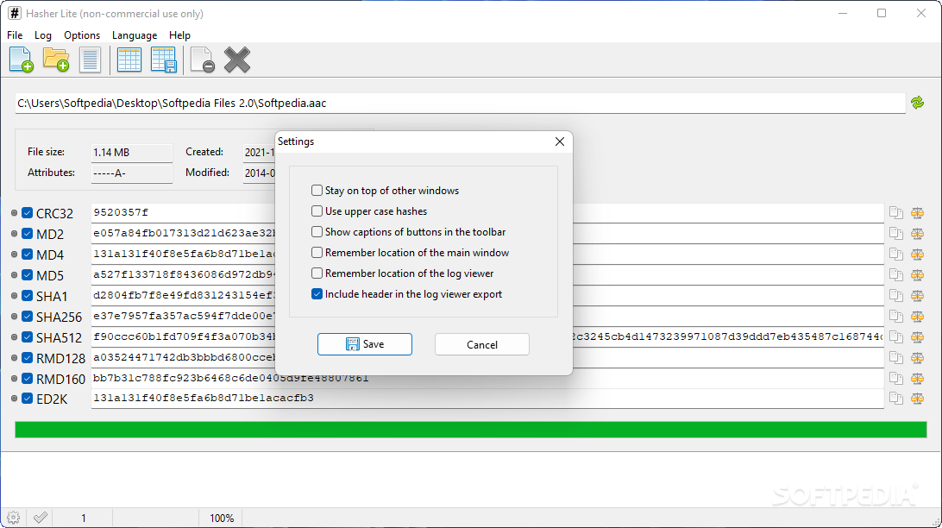Uncheck the MD5 algorithm checkbox
This screenshot has width=942, height=528.
pyautogui.click(x=27, y=275)
